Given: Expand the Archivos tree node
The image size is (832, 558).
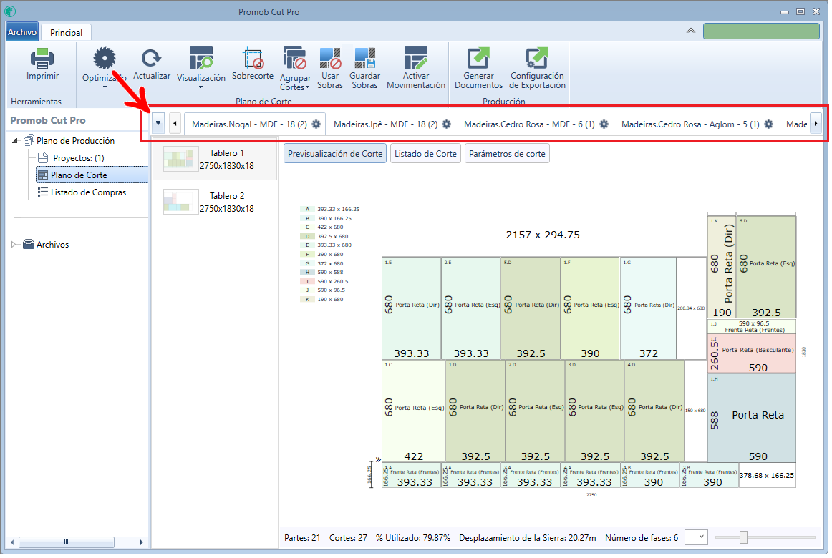Looking at the screenshot, I should coord(14,244).
